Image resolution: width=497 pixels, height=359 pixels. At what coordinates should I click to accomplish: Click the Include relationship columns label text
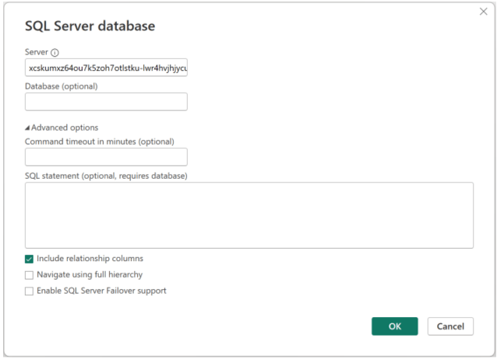coord(90,259)
